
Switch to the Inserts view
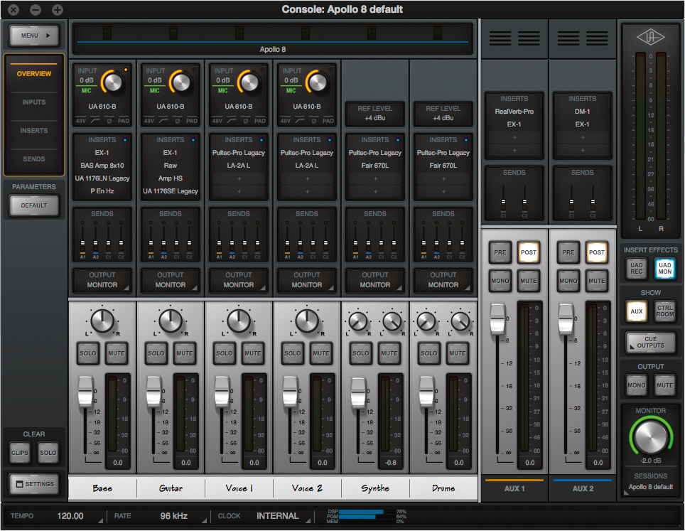(33, 131)
